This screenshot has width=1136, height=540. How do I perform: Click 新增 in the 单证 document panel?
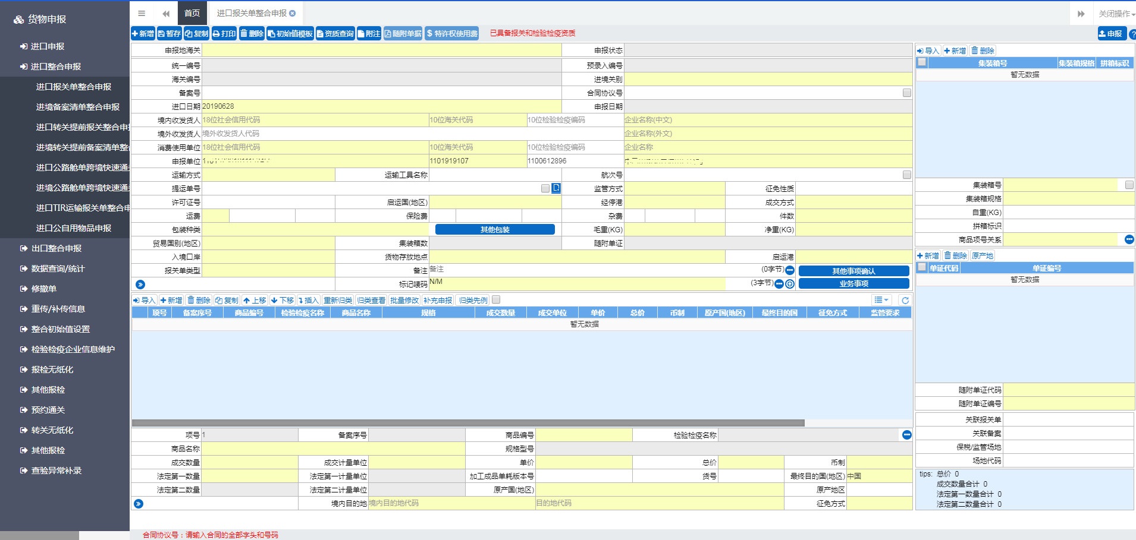[x=928, y=255]
